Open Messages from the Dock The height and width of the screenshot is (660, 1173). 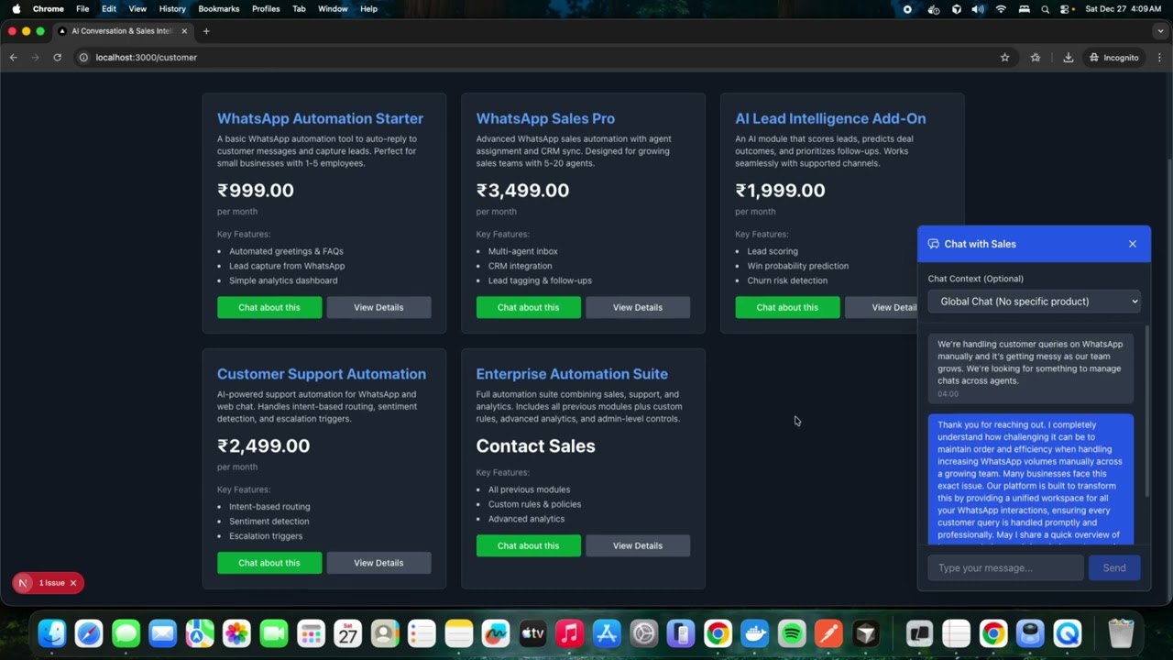click(126, 633)
